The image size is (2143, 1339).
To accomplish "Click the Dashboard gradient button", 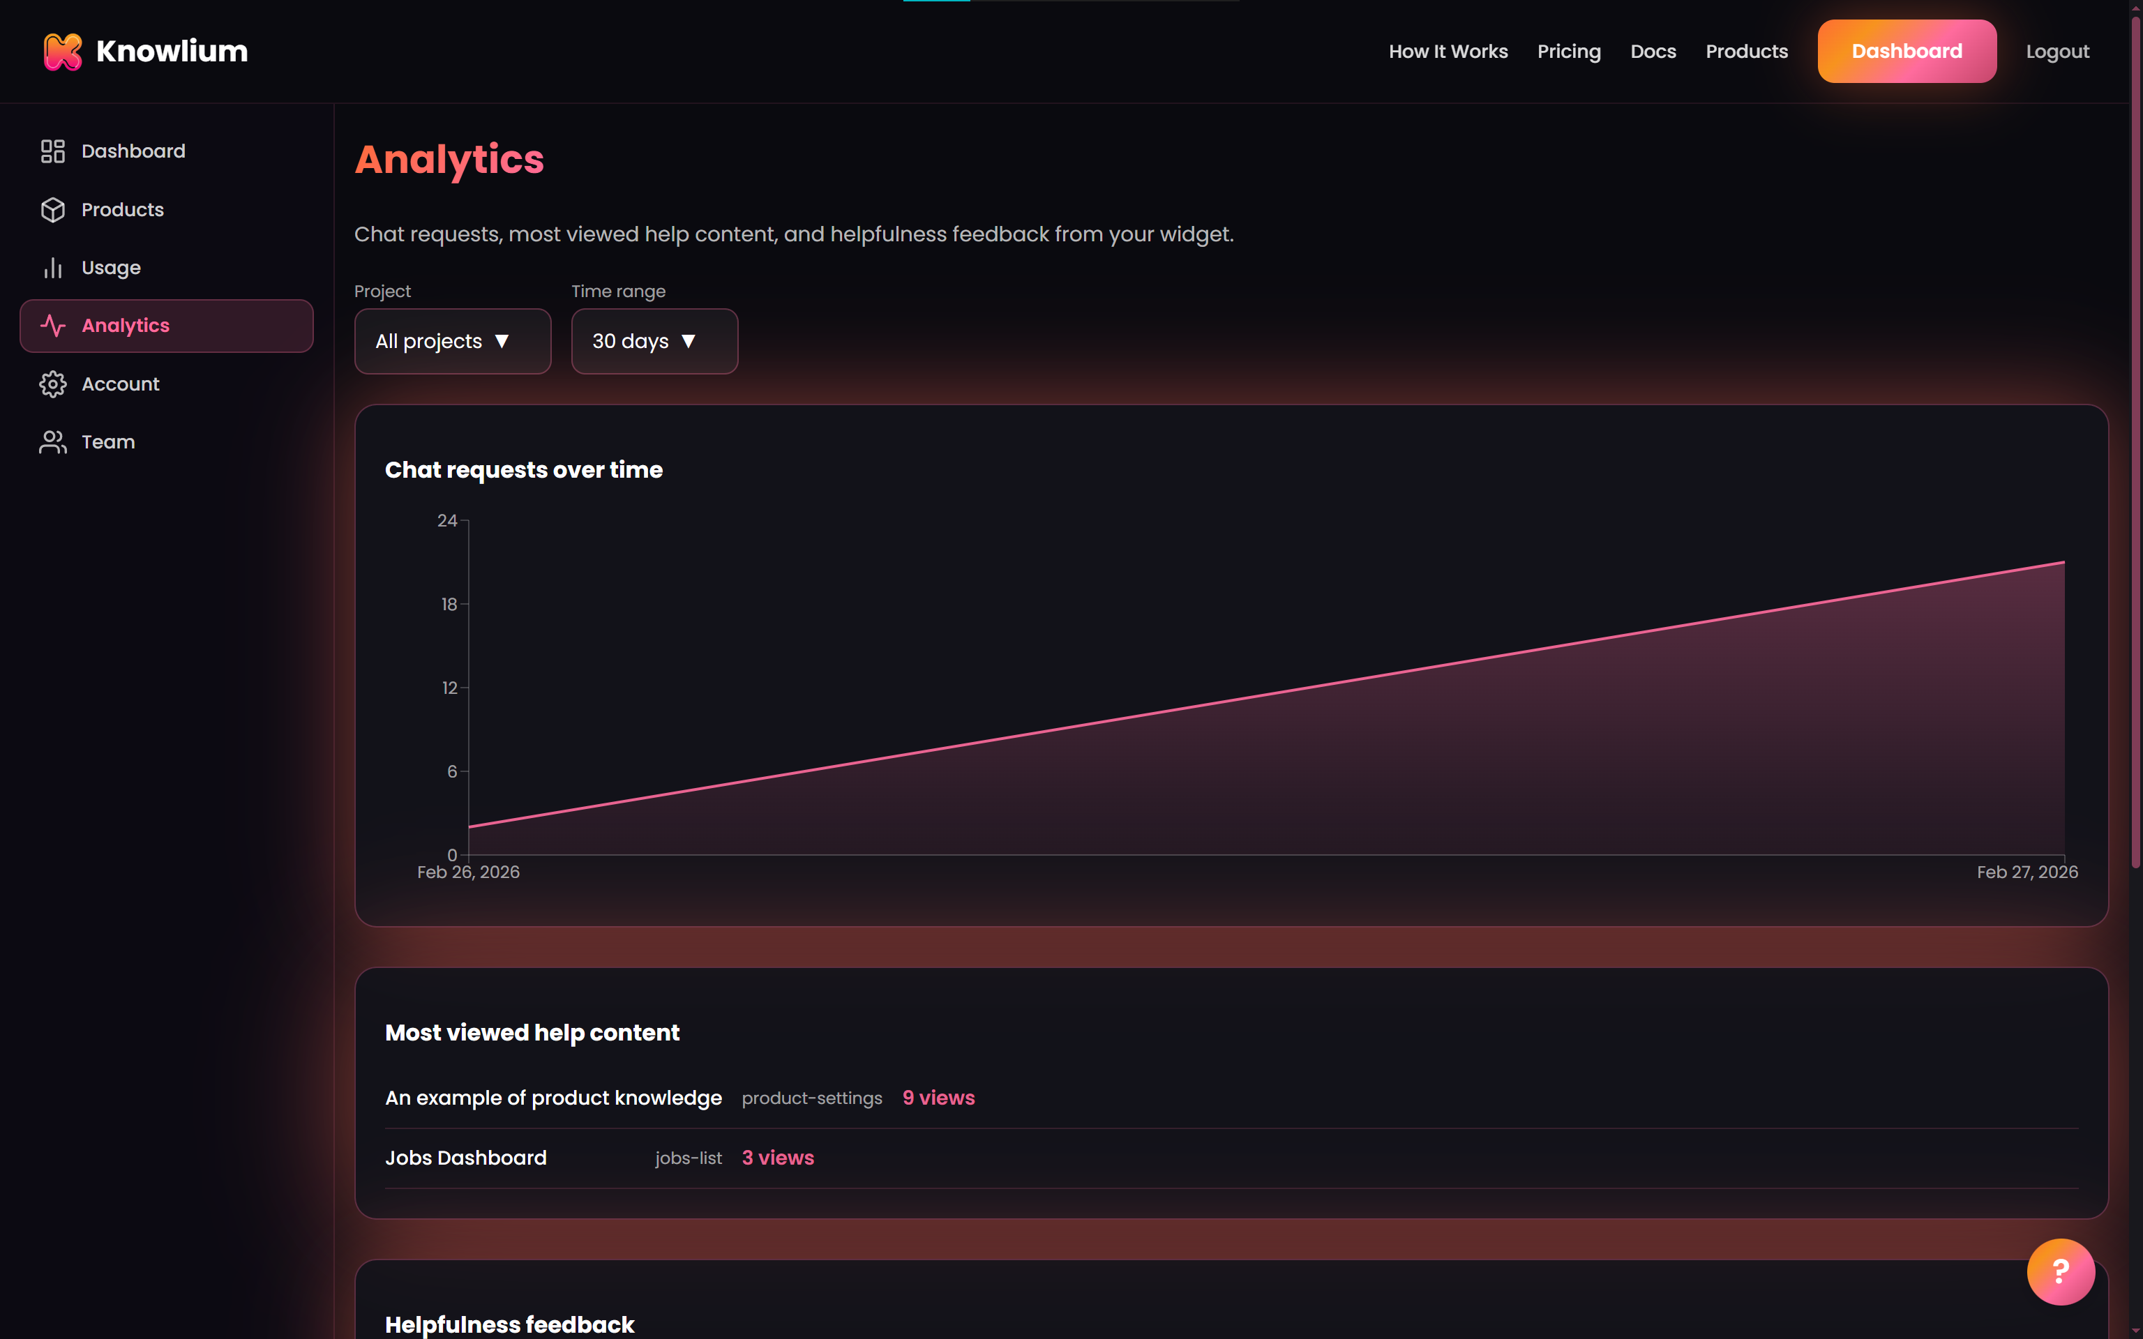I will pos(1906,50).
